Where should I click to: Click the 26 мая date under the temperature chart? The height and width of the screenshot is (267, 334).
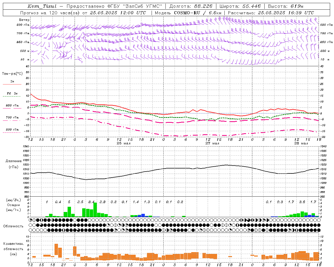[x=124, y=143]
